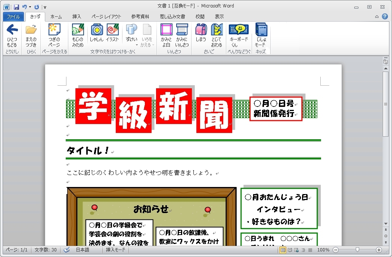Switch to 差し込み文書 tab
392x257 pixels.
click(x=172, y=16)
